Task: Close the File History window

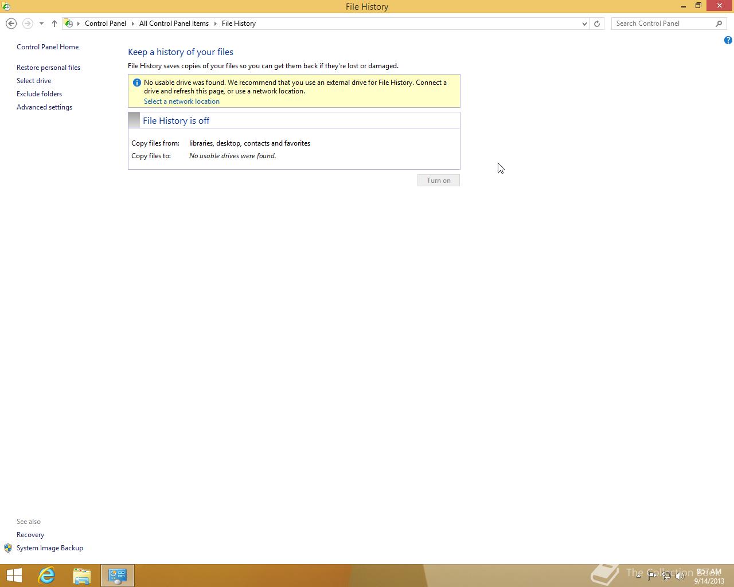Action: [720, 6]
